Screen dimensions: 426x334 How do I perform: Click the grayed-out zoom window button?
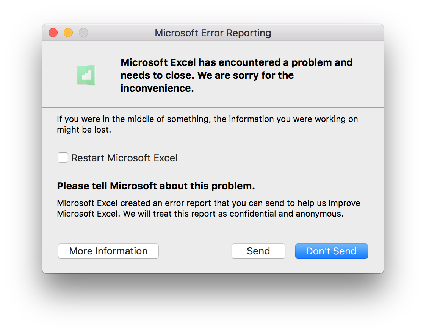click(x=83, y=33)
